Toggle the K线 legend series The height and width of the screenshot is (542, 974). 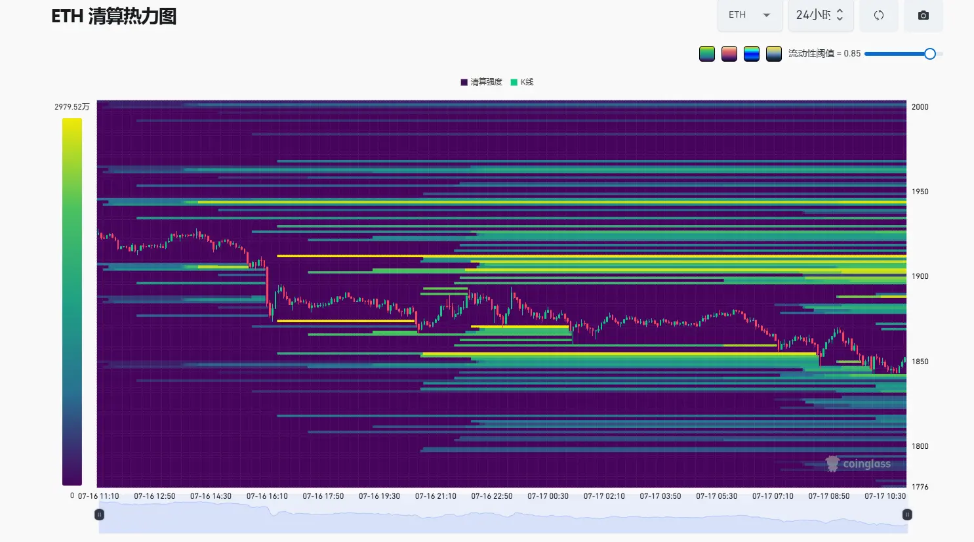522,82
